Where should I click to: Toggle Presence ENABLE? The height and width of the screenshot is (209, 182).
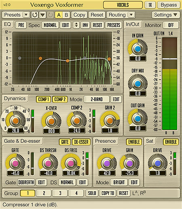(134, 142)
